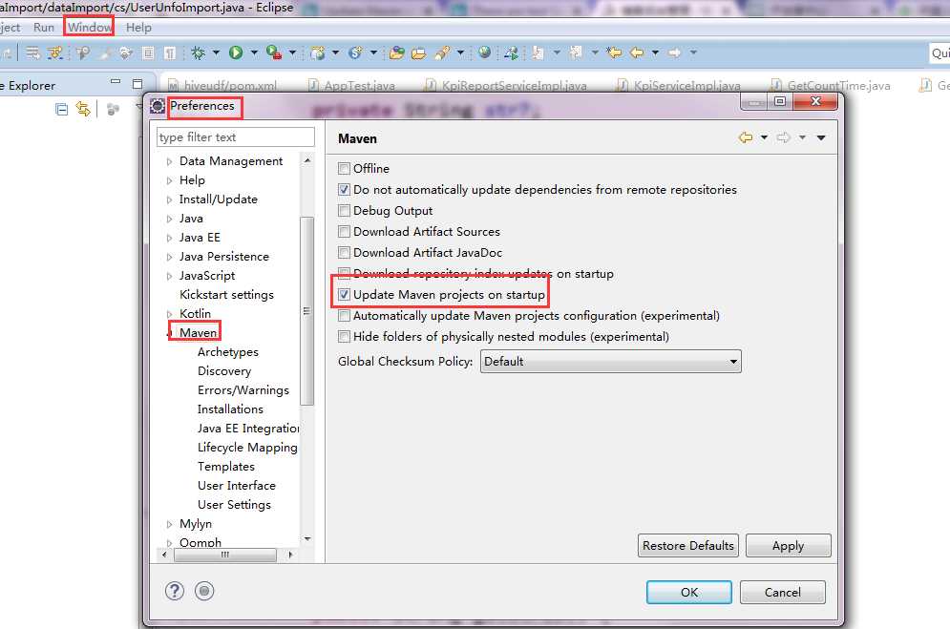
Task: Toggle Update Maven projects on startup
Action: (x=344, y=295)
